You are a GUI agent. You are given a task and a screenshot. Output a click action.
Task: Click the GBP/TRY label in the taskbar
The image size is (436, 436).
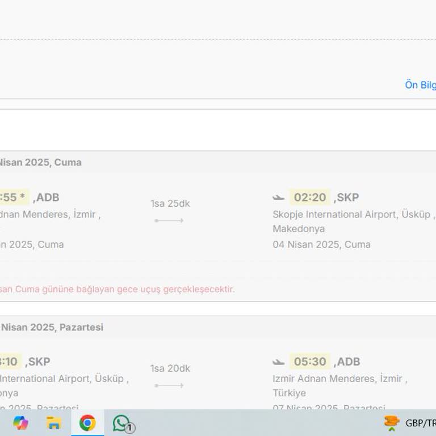[x=421, y=423]
